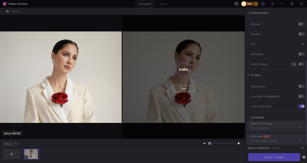307x163 pixels.
Task: Zoom in with the plus icon
Action: tap(239, 143)
